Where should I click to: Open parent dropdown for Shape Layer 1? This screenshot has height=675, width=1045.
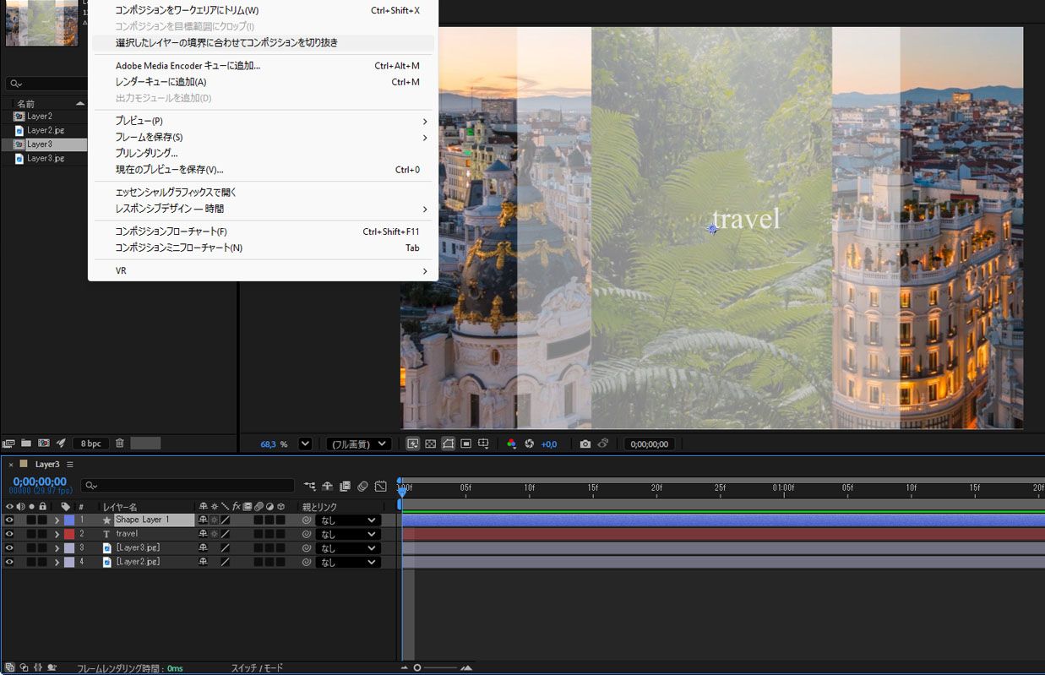tap(348, 520)
